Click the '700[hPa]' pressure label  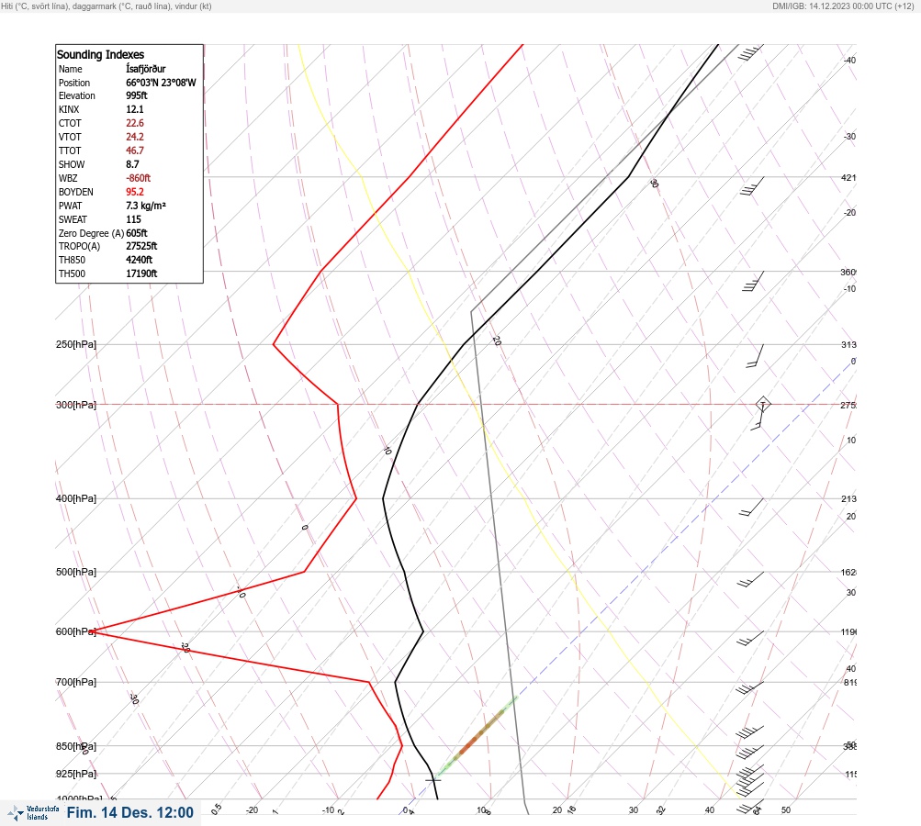click(76, 682)
